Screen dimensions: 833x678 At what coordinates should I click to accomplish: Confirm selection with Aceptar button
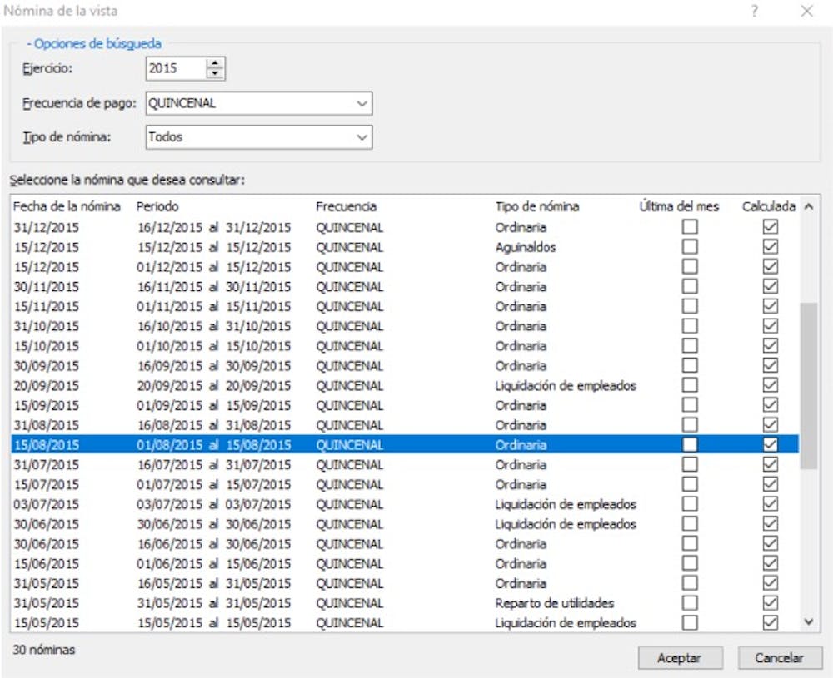[680, 658]
